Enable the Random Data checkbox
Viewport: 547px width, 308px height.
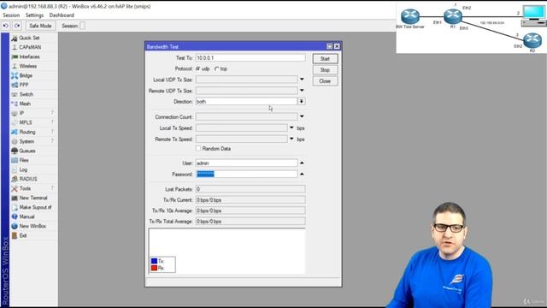click(x=198, y=148)
